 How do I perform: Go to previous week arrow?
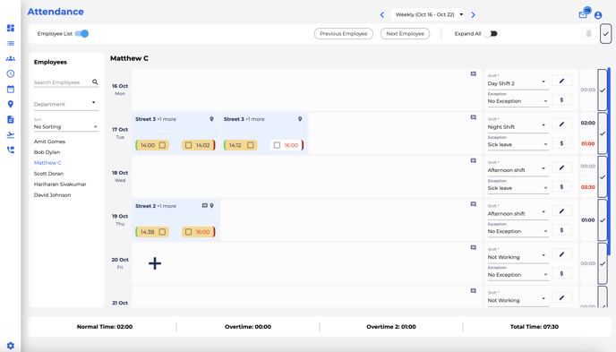click(x=381, y=14)
